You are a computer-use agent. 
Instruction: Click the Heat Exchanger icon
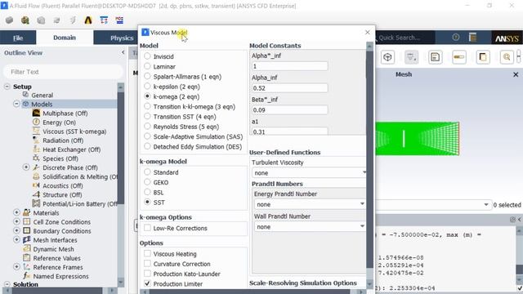[x=36, y=149]
